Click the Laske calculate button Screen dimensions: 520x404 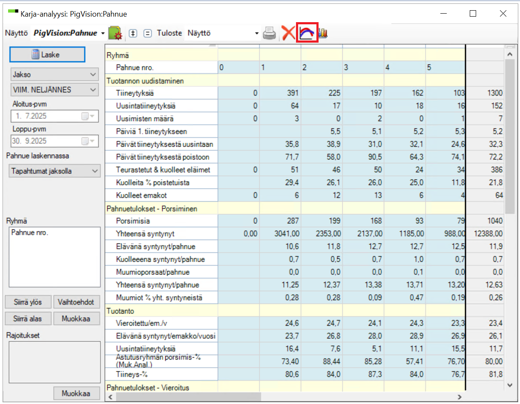[47, 55]
